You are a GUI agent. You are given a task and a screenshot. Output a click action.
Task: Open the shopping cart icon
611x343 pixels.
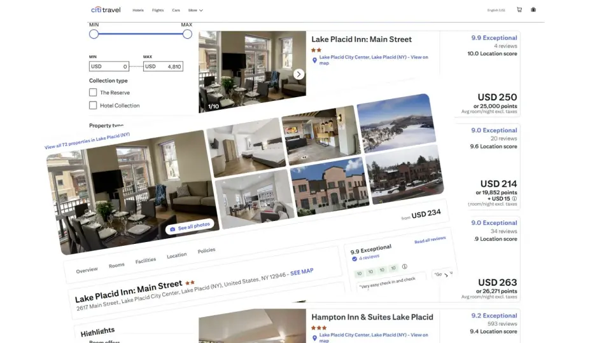tap(519, 10)
